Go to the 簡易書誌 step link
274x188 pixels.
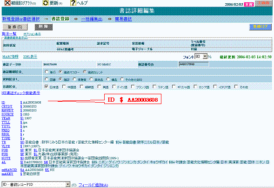(123, 19)
